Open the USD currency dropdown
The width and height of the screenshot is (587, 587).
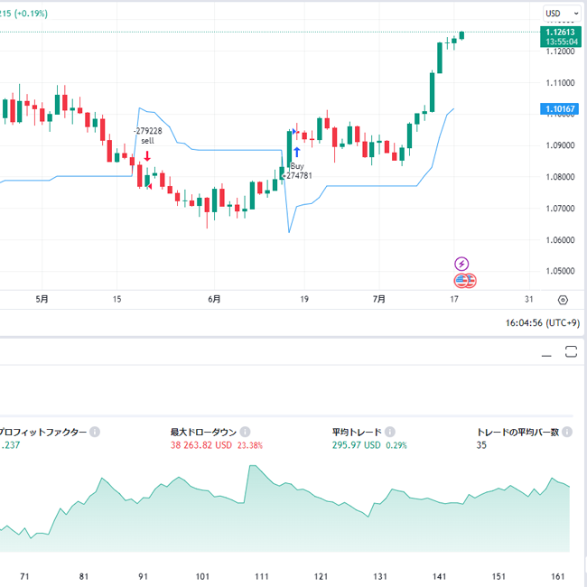click(x=562, y=14)
